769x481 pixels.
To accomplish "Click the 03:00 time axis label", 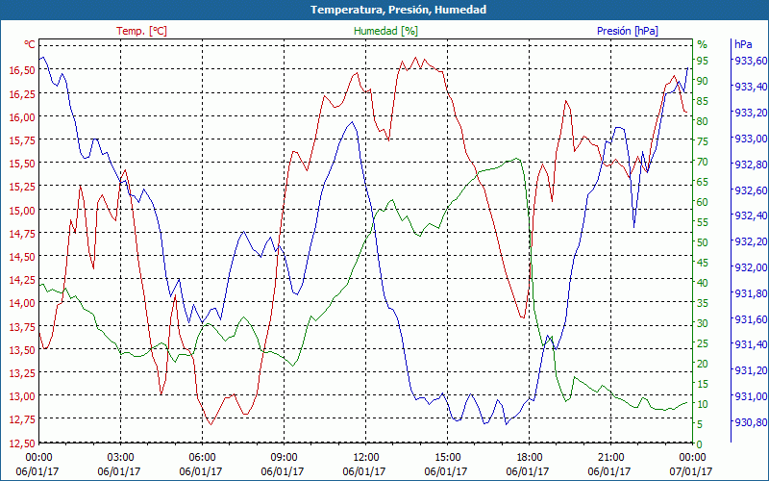I will (121, 458).
